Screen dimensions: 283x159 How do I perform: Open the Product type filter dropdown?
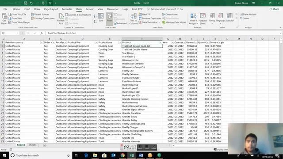(120, 42)
